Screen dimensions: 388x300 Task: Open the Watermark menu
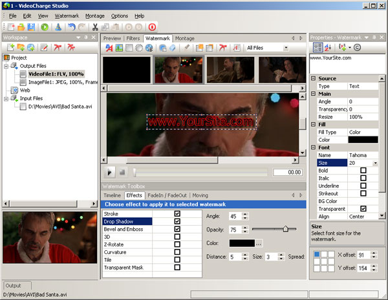coord(67,16)
